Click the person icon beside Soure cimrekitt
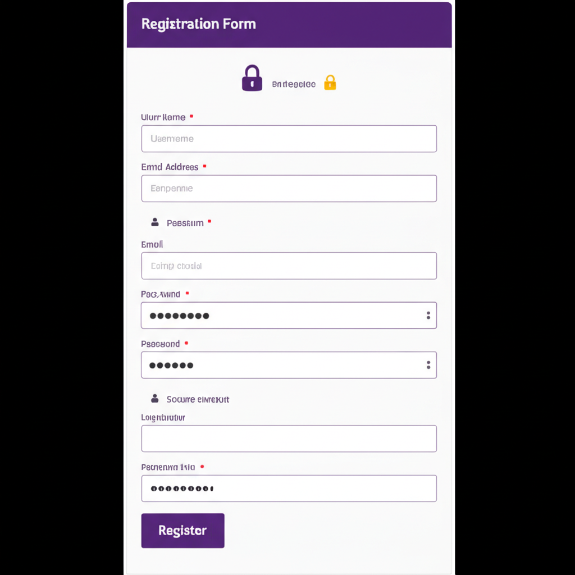The image size is (575, 575). tap(155, 399)
